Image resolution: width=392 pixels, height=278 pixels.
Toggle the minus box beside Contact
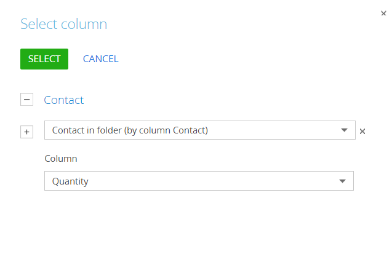26,100
